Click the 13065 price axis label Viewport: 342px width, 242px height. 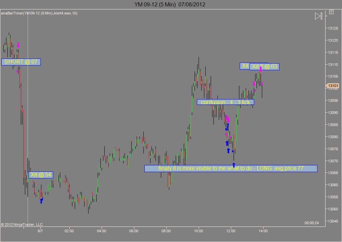tap(333, 173)
